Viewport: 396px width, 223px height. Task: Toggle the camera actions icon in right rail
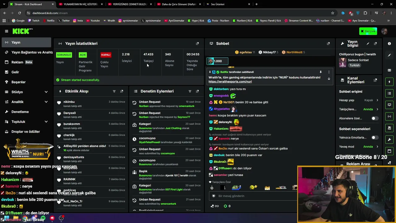(x=390, y=128)
